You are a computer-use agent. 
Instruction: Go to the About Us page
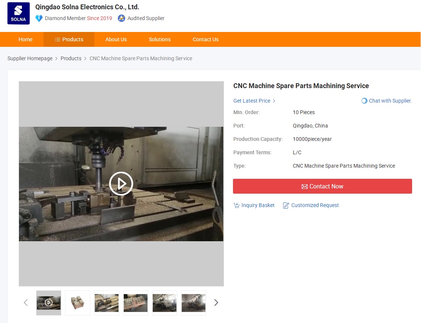(116, 39)
